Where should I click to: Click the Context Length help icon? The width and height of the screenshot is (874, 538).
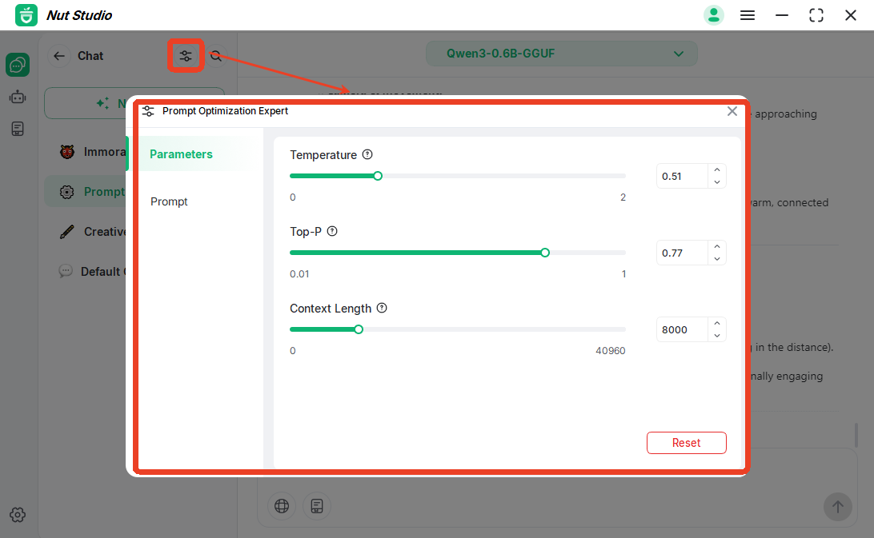click(382, 308)
